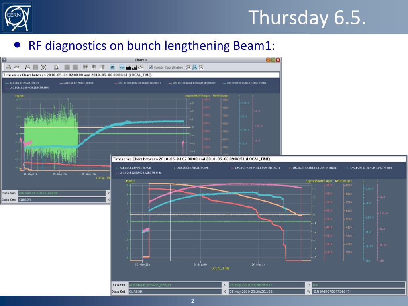Click back window Data Set ALB.SR4.B1:PHASE_ERROR field
Image resolution: width=408 pixels, height=306 pixels.
[62, 193]
